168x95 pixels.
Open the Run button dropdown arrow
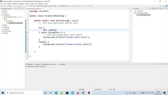point(39,6)
